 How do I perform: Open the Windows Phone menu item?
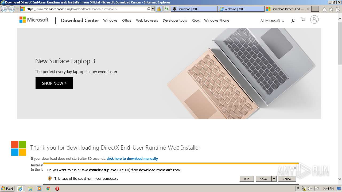tap(217, 20)
